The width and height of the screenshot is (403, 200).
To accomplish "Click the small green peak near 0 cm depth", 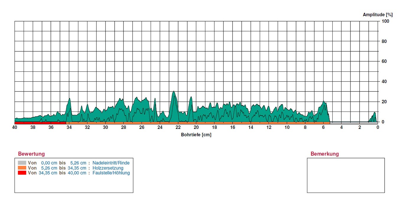I will click(374, 117).
